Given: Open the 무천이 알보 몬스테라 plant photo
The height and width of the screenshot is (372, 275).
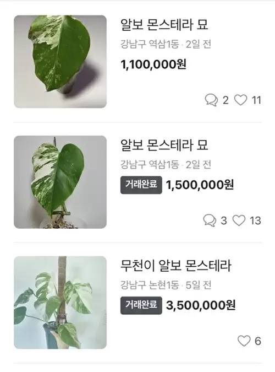Looking at the screenshot, I should 60,303.
